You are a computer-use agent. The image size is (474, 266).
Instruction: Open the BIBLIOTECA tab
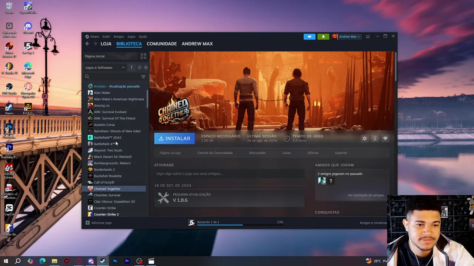pos(129,44)
